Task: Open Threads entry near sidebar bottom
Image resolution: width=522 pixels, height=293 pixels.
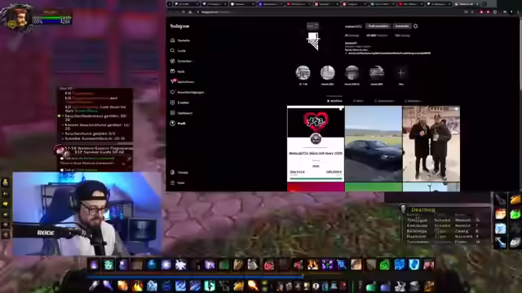Action: [x=179, y=173]
